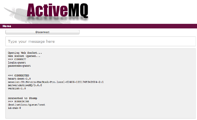Click the "Opening Web Socket..." log line

25,53
